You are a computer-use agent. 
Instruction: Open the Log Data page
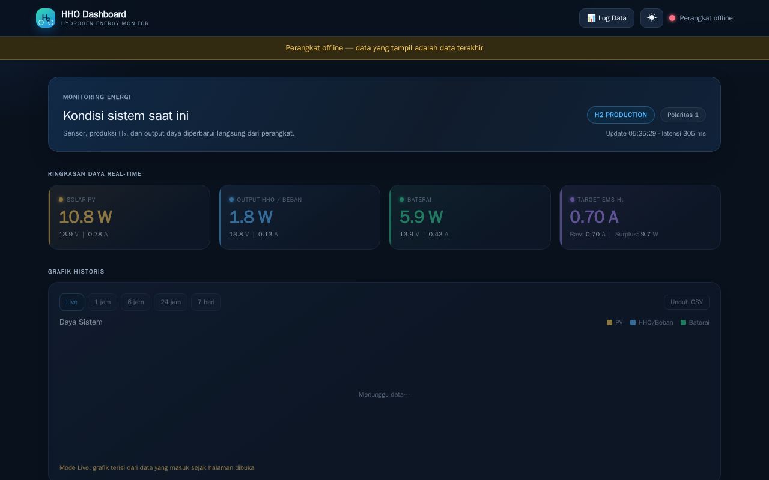(607, 18)
